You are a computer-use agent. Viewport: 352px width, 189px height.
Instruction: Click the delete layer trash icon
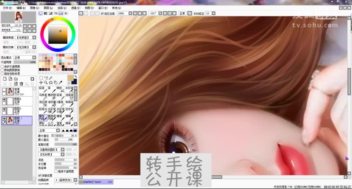point(21,84)
